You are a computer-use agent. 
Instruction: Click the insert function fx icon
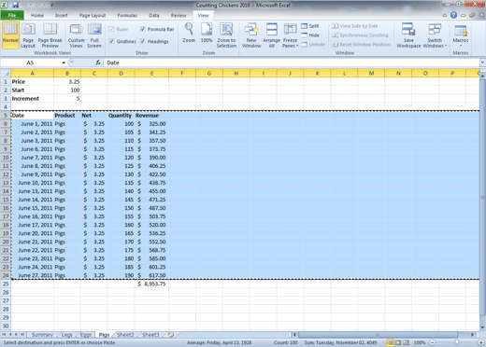pyautogui.click(x=98, y=62)
